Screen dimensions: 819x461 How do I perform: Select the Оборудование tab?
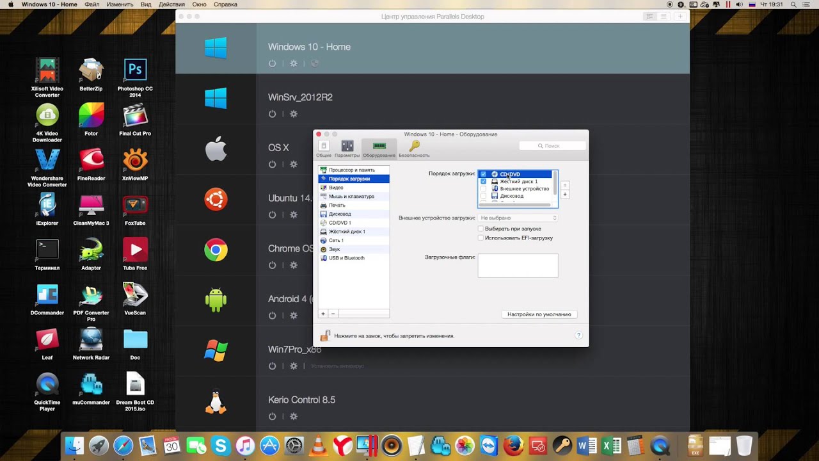click(x=379, y=149)
